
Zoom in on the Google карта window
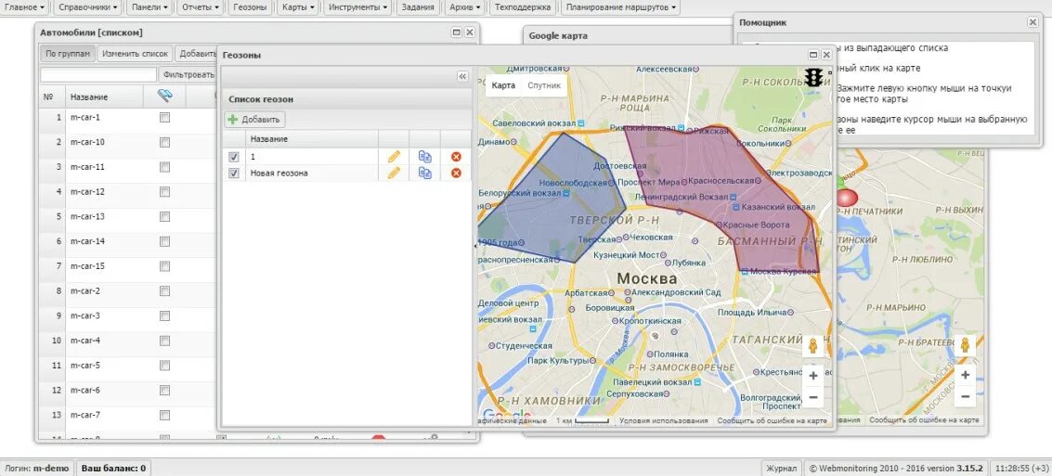(965, 375)
